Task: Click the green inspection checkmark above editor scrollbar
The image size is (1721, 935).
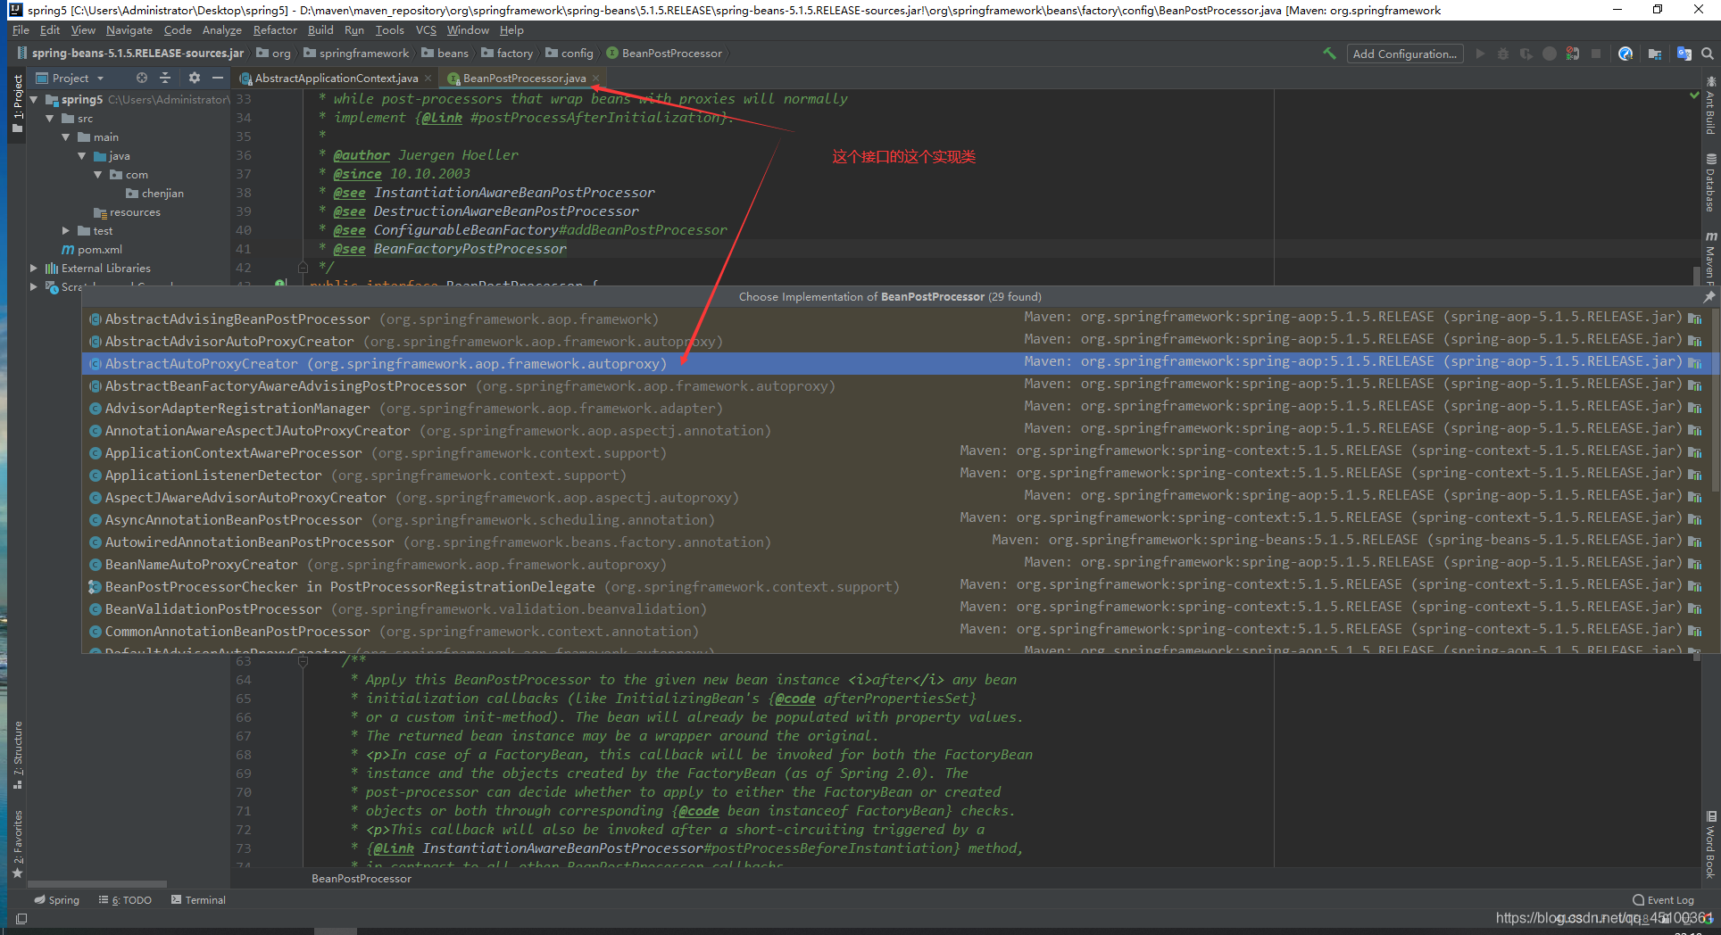Action: coord(1694,95)
